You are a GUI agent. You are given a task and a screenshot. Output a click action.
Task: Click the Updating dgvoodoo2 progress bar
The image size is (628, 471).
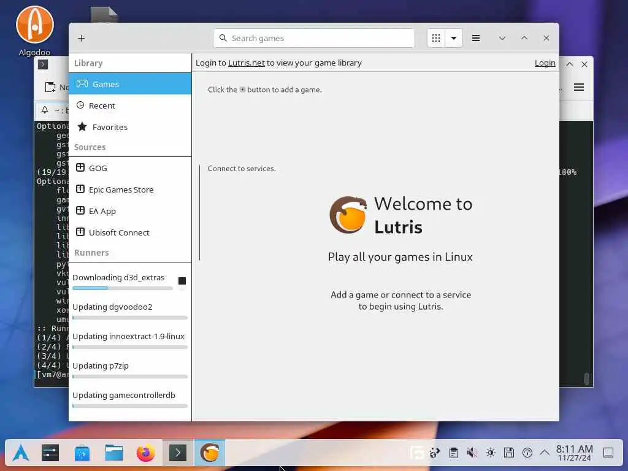point(130,318)
